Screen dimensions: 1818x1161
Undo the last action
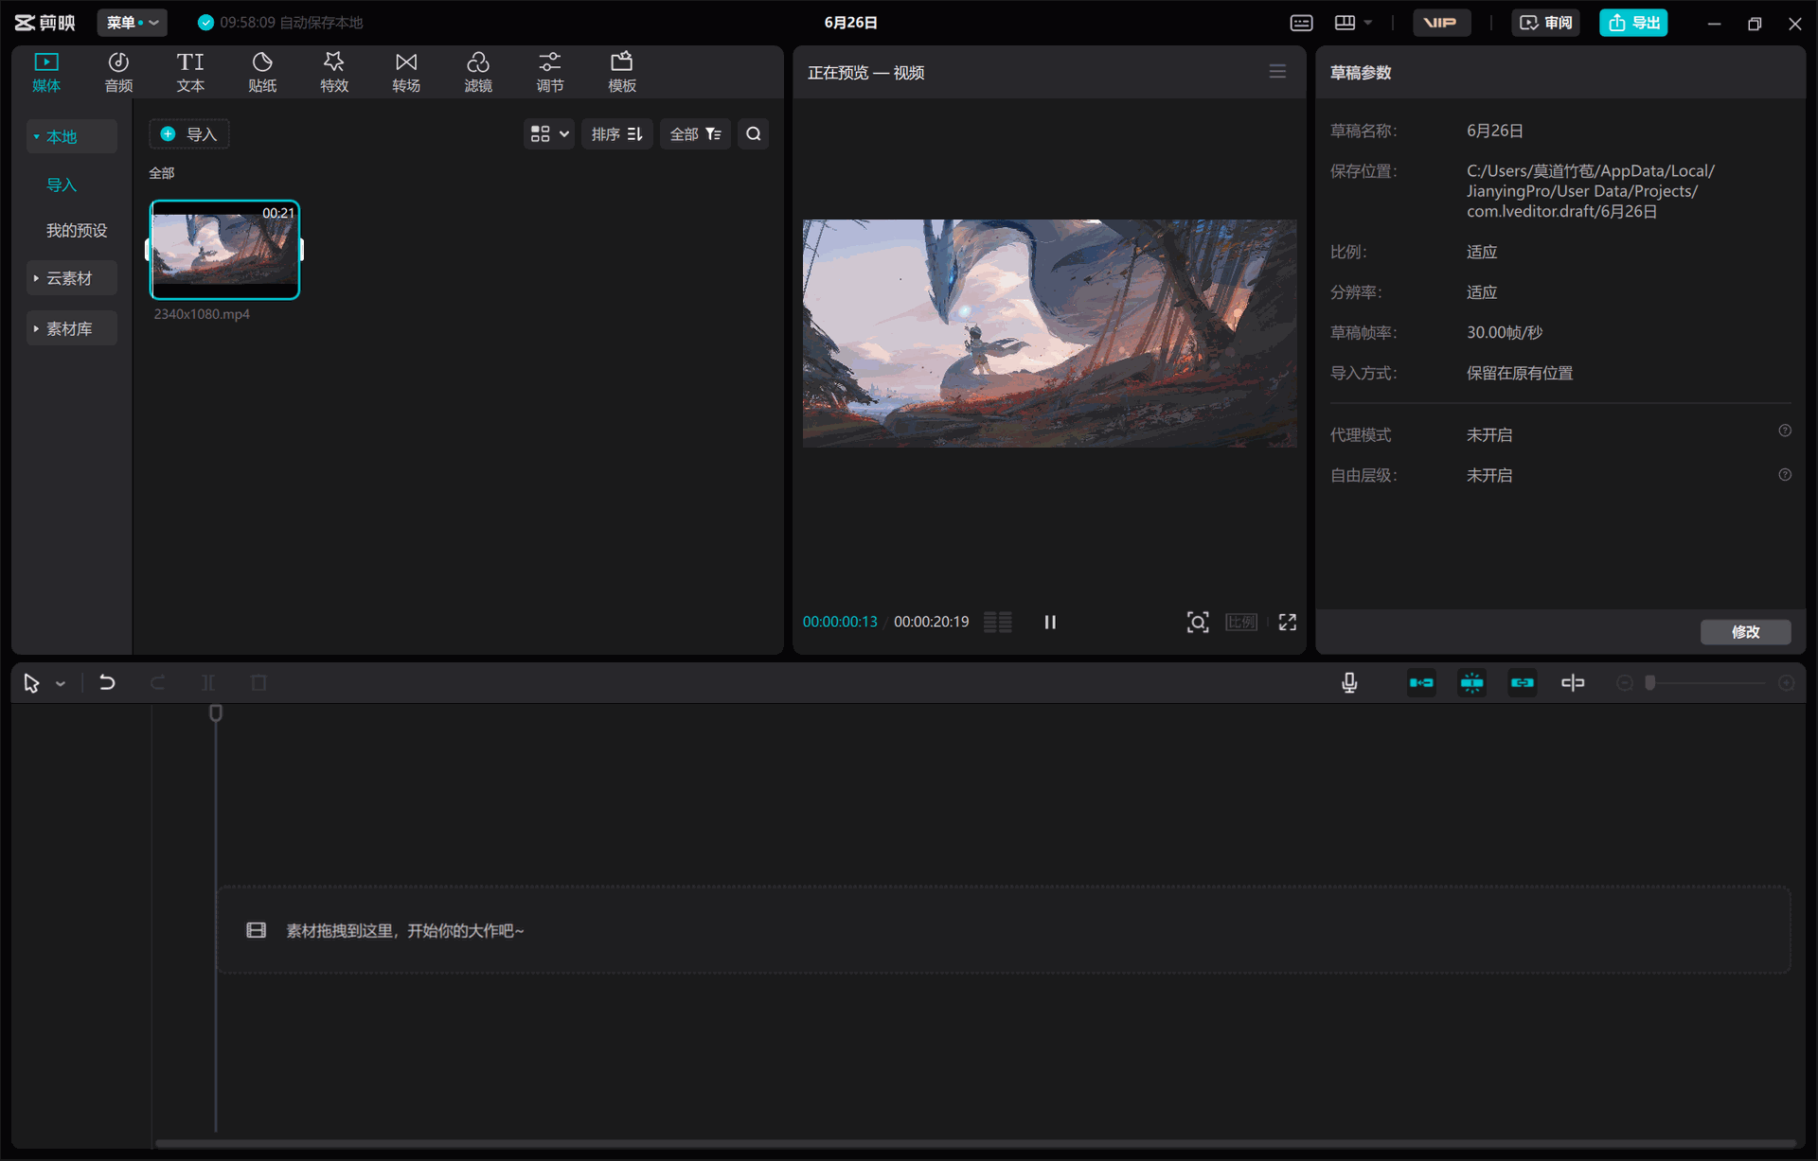tap(107, 682)
